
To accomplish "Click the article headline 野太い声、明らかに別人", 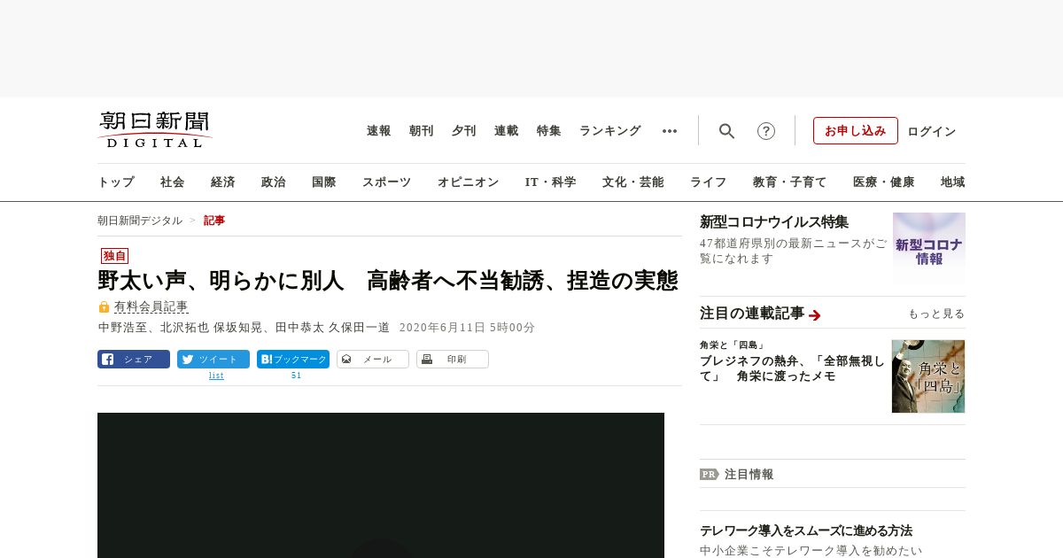I will point(388,281).
